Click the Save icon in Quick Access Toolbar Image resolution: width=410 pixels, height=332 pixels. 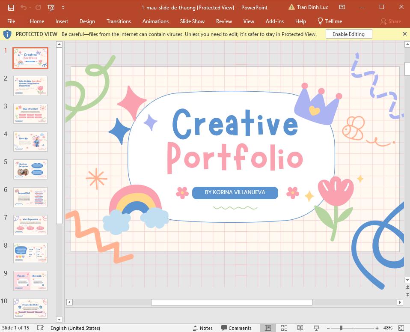click(10, 7)
